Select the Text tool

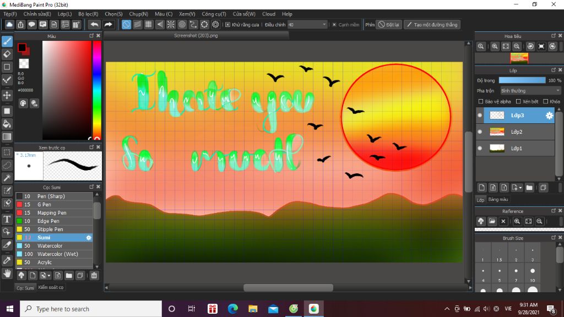click(x=7, y=219)
